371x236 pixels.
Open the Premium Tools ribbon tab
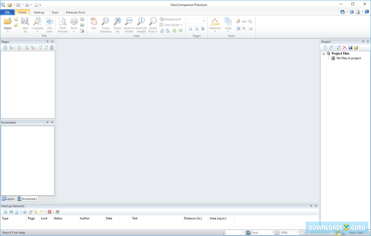[x=75, y=12]
